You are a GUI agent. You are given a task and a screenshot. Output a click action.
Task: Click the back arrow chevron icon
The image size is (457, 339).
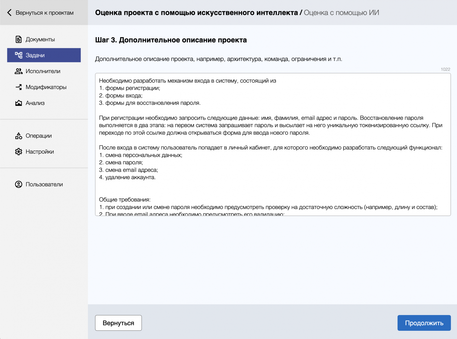9,13
